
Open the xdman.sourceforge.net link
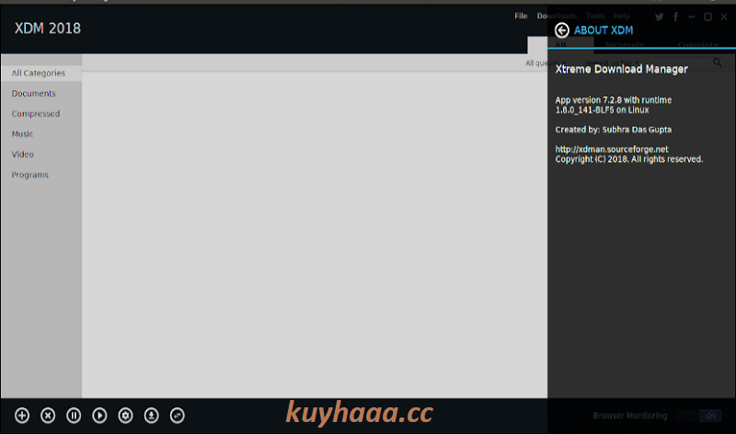(x=612, y=149)
